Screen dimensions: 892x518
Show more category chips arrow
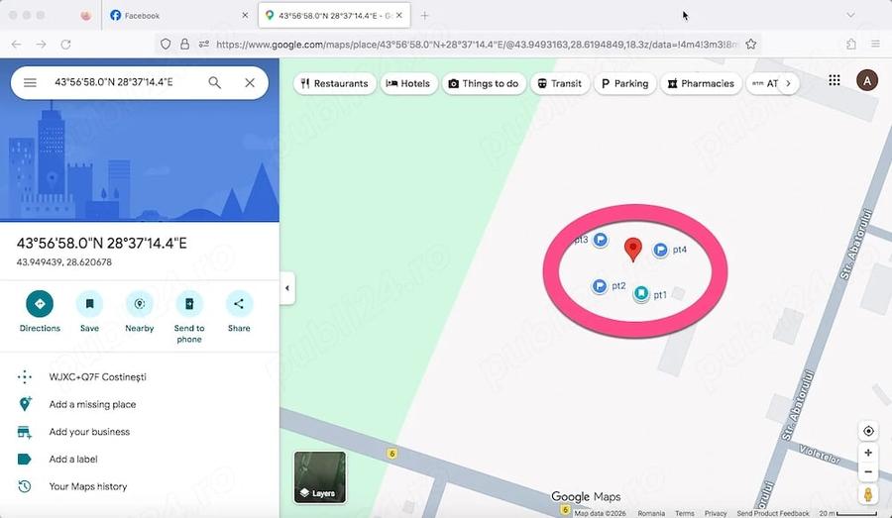(x=788, y=83)
